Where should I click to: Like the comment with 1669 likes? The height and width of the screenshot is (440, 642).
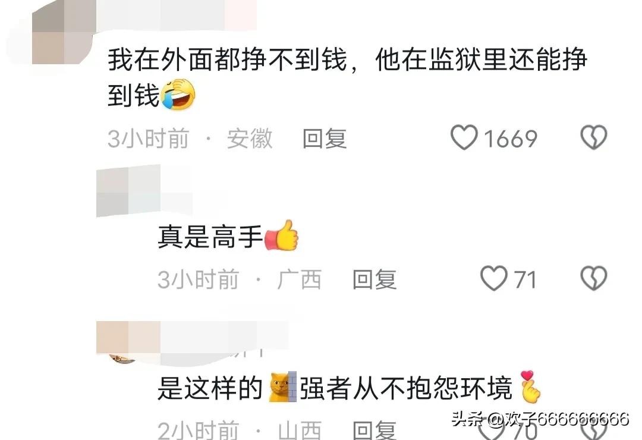point(464,137)
